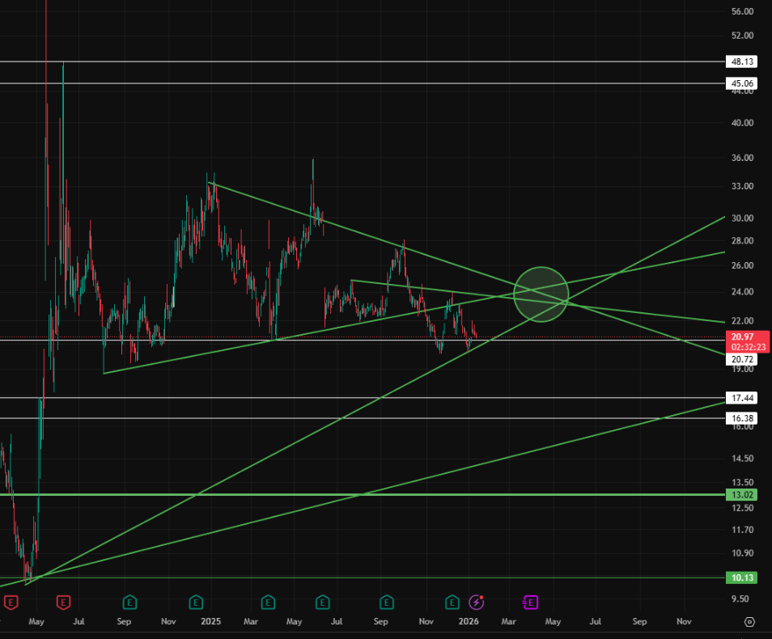
Task: Open the green earnings marker nearest 2026
Action: pos(452,602)
